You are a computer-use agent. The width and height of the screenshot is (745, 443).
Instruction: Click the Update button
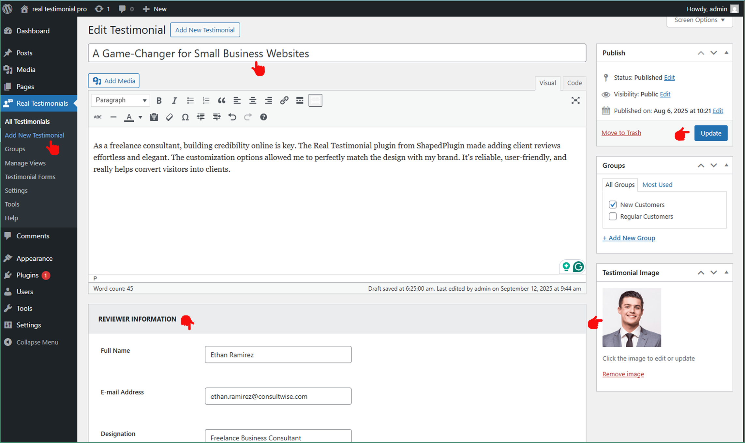click(711, 133)
